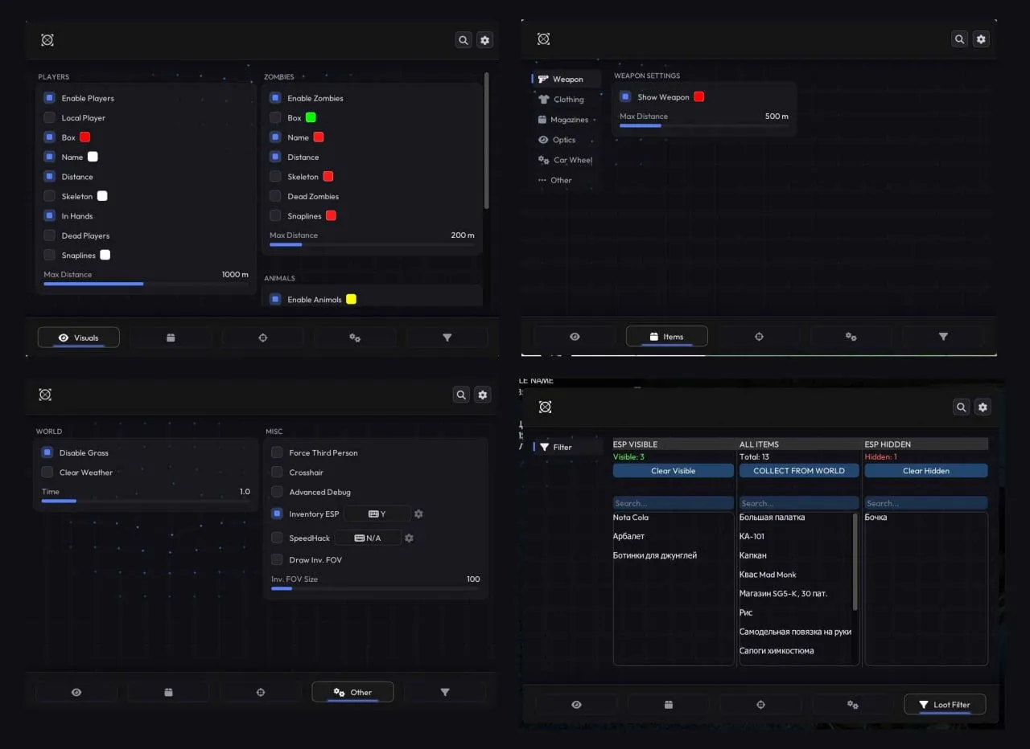Open SpeedHack keybind gear settings
The height and width of the screenshot is (749, 1030).
coord(409,538)
